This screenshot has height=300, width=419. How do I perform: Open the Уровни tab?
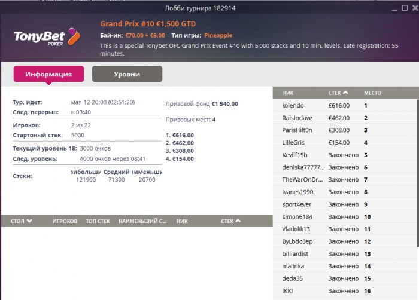click(127, 74)
